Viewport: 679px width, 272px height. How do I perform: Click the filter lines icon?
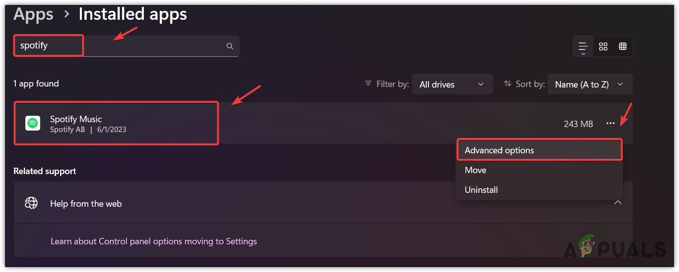click(368, 84)
